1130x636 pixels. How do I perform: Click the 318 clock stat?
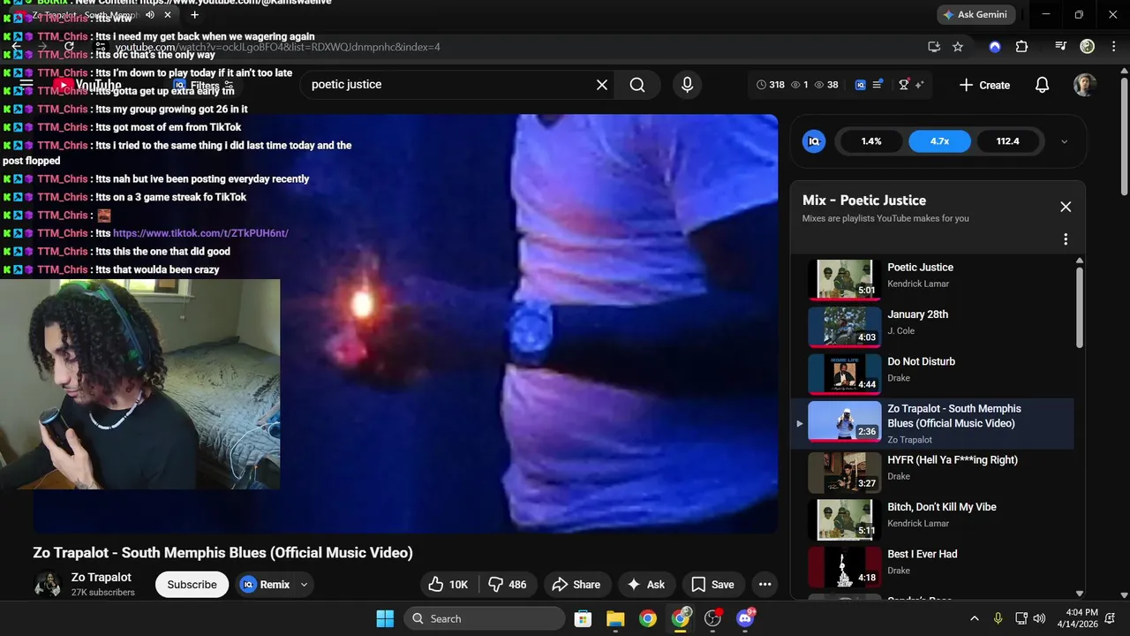(x=771, y=85)
